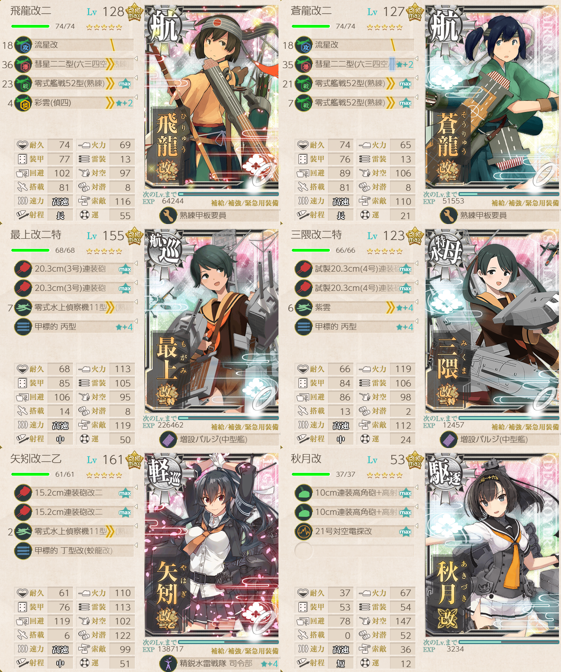561x672 pixels.
Task: Select Akizuki's empty fourth equipment slot
Action: (x=303, y=551)
